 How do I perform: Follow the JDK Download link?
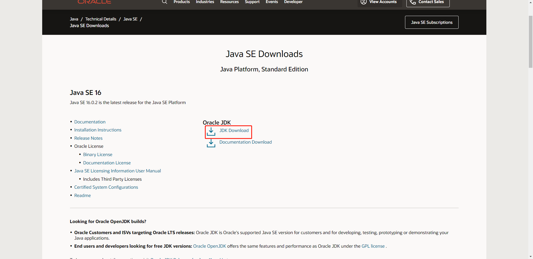point(234,130)
